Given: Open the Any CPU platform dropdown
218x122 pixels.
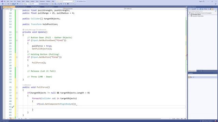Looking at the screenshot, I should point(34,4).
